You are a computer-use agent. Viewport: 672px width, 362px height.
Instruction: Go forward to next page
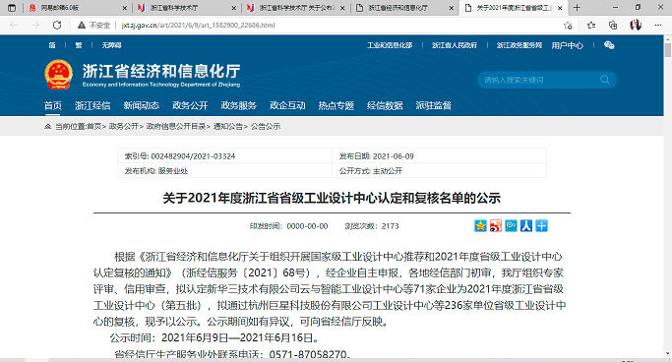click(35, 26)
